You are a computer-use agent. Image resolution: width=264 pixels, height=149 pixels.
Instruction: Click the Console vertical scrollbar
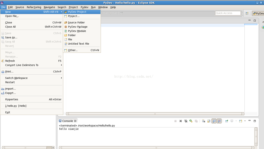256,137
